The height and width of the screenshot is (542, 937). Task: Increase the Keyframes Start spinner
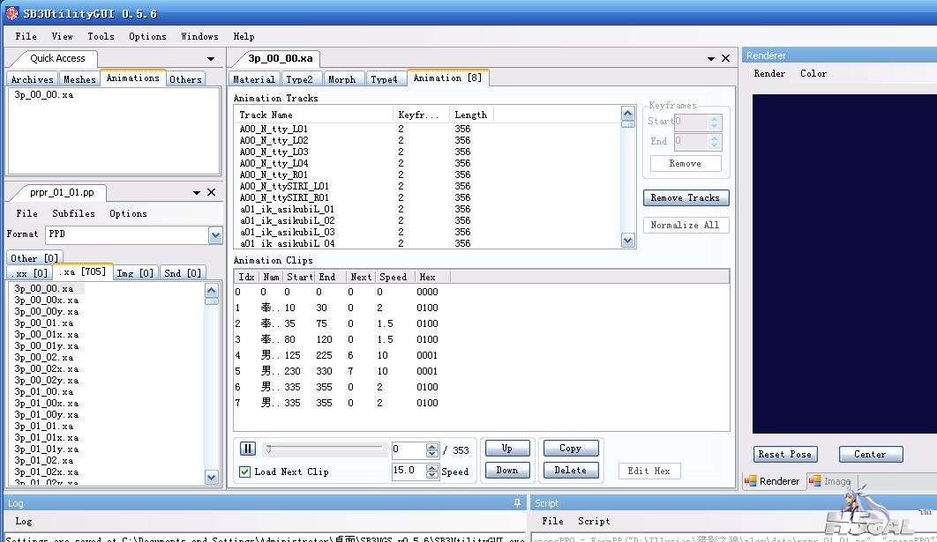pos(714,119)
